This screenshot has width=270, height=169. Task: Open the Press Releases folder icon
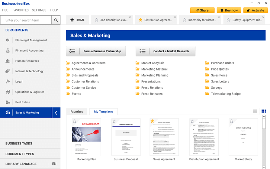coord(138,94)
